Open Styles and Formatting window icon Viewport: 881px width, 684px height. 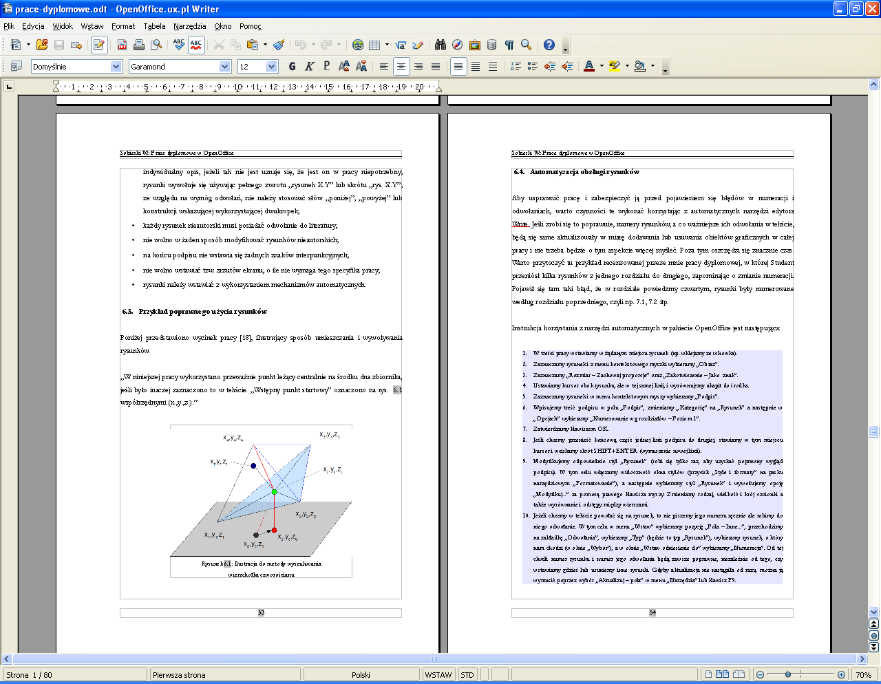pos(16,66)
